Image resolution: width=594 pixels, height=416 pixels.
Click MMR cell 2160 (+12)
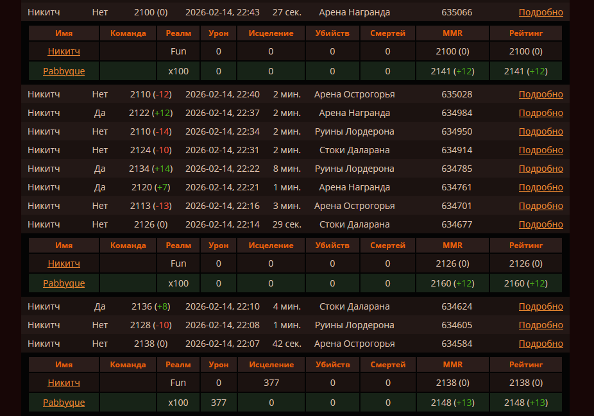point(452,283)
